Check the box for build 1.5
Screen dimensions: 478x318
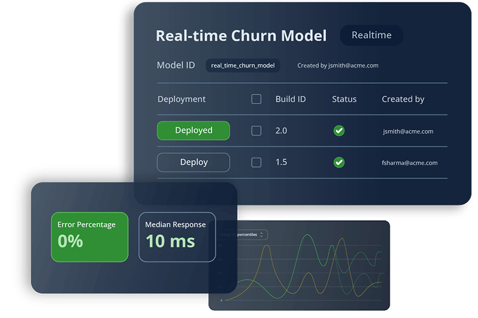coord(256,162)
